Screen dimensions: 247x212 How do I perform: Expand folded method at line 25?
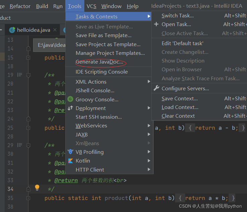(x=28, y=128)
